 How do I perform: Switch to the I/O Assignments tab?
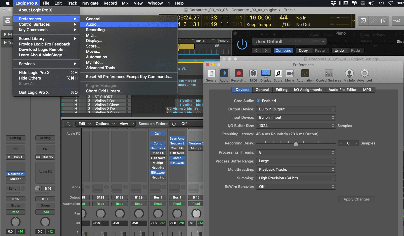(308, 90)
